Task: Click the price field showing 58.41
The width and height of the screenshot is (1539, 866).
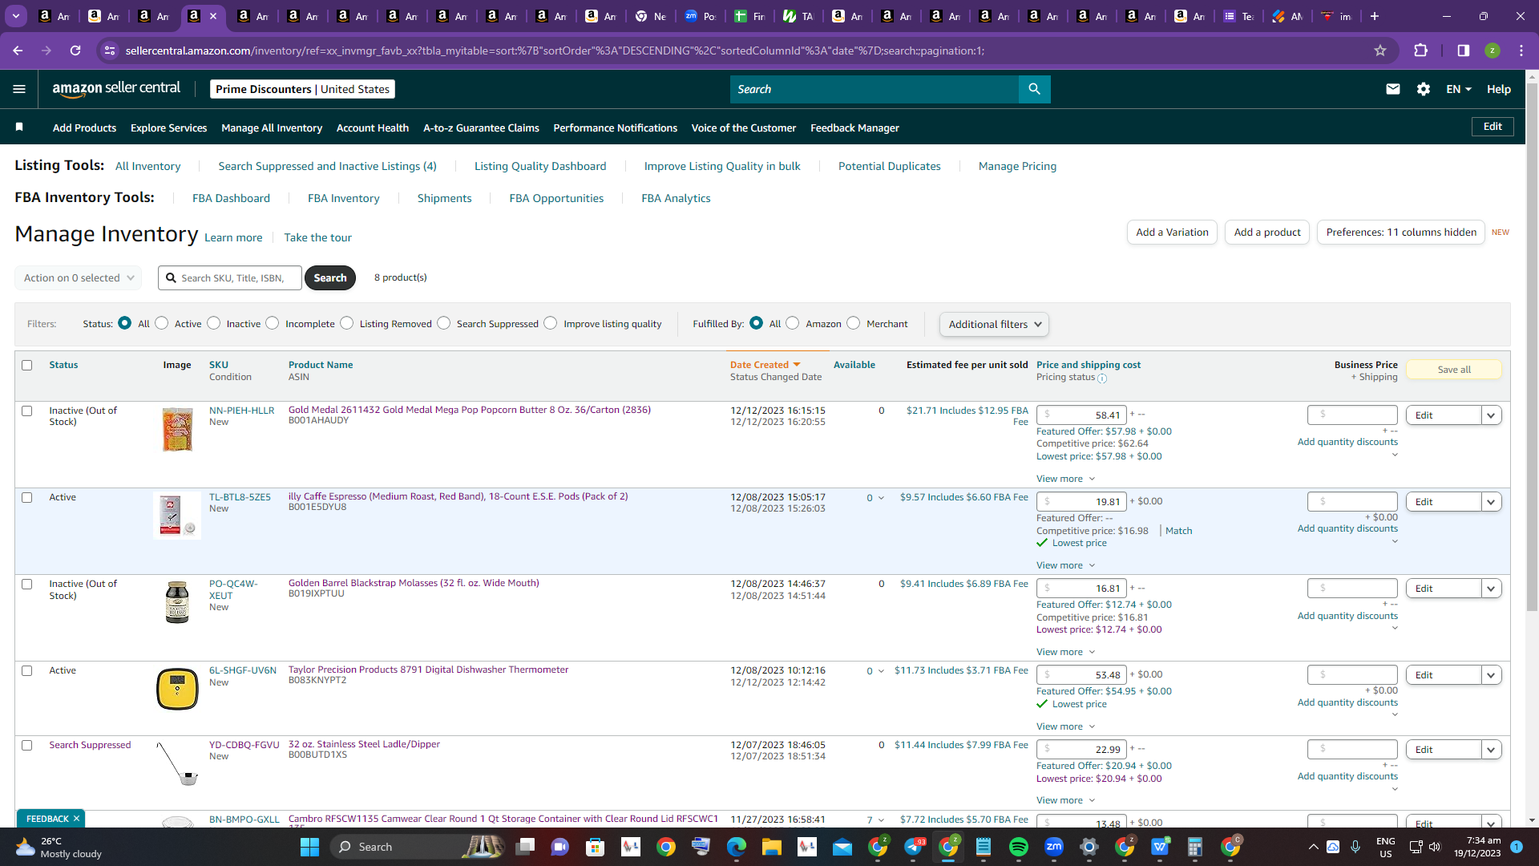Action: (x=1081, y=415)
